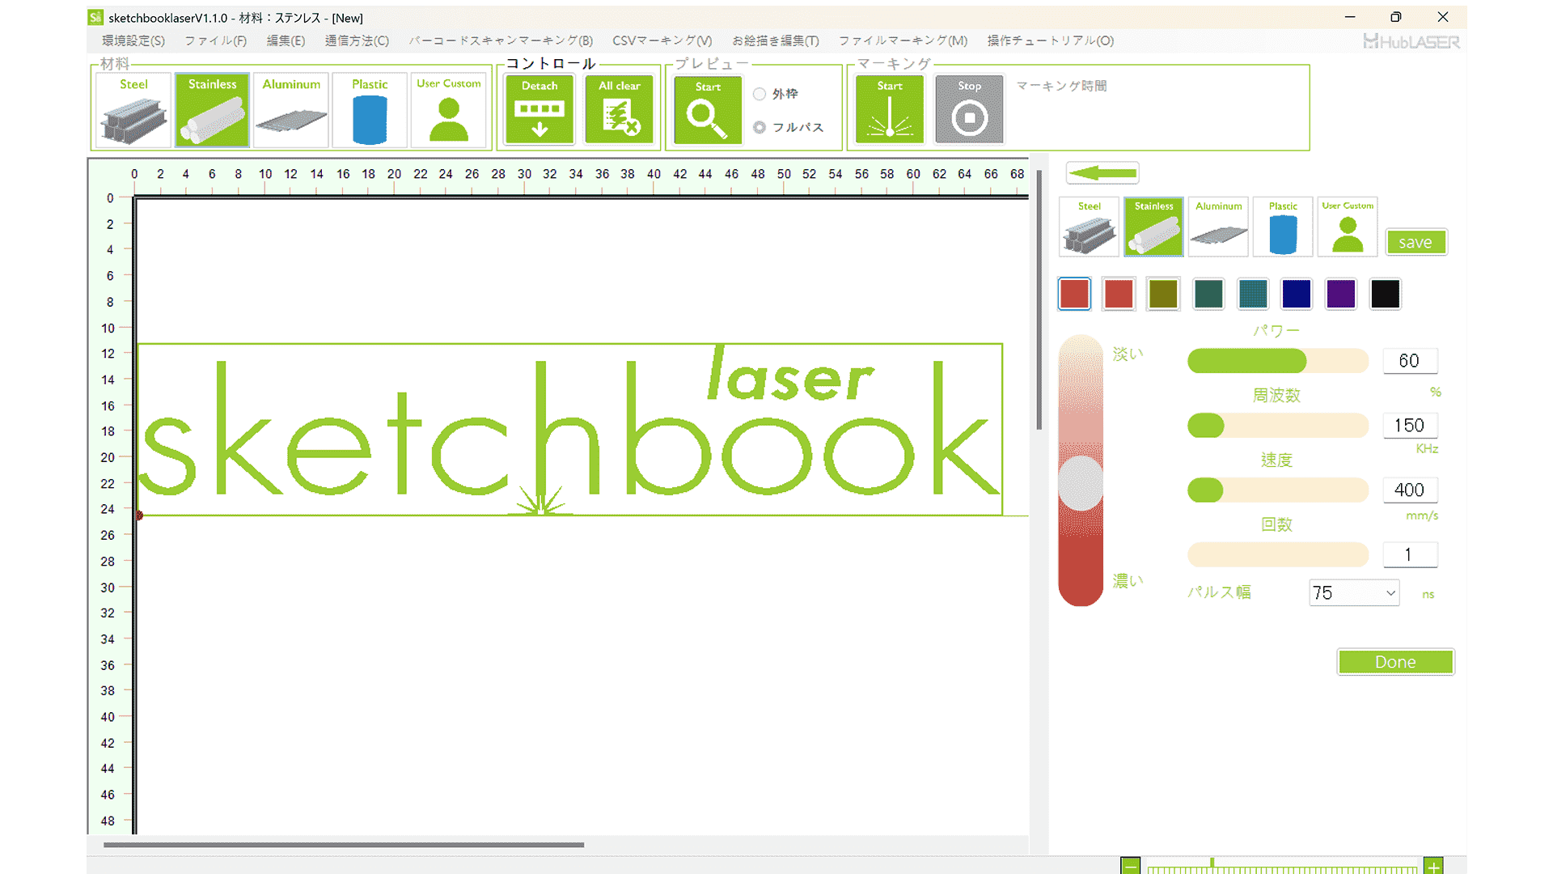The image size is (1553, 874).
Task: Select Stainless material in top toolbar
Action: click(212, 110)
